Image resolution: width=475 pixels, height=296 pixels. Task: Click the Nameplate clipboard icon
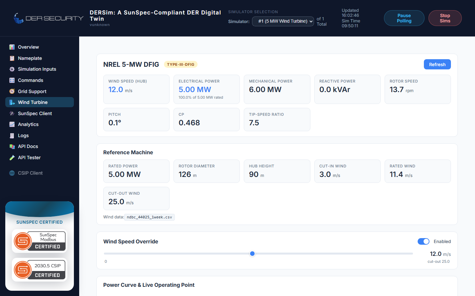tap(12, 58)
